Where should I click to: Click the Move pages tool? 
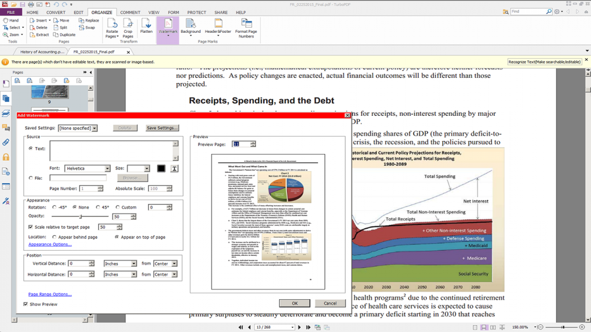click(61, 20)
